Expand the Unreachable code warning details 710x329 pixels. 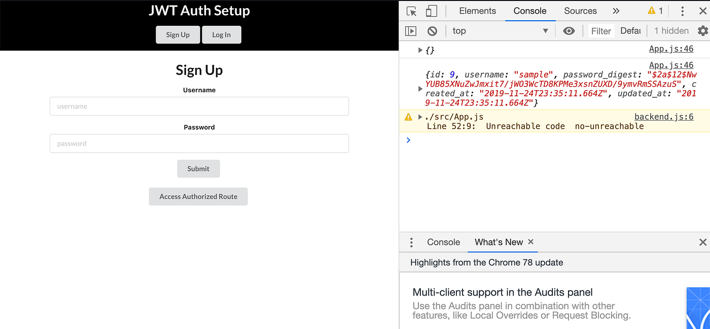(419, 117)
